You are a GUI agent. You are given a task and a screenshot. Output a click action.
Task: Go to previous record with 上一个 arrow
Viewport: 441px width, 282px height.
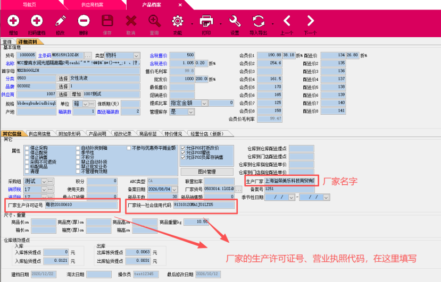point(287,21)
